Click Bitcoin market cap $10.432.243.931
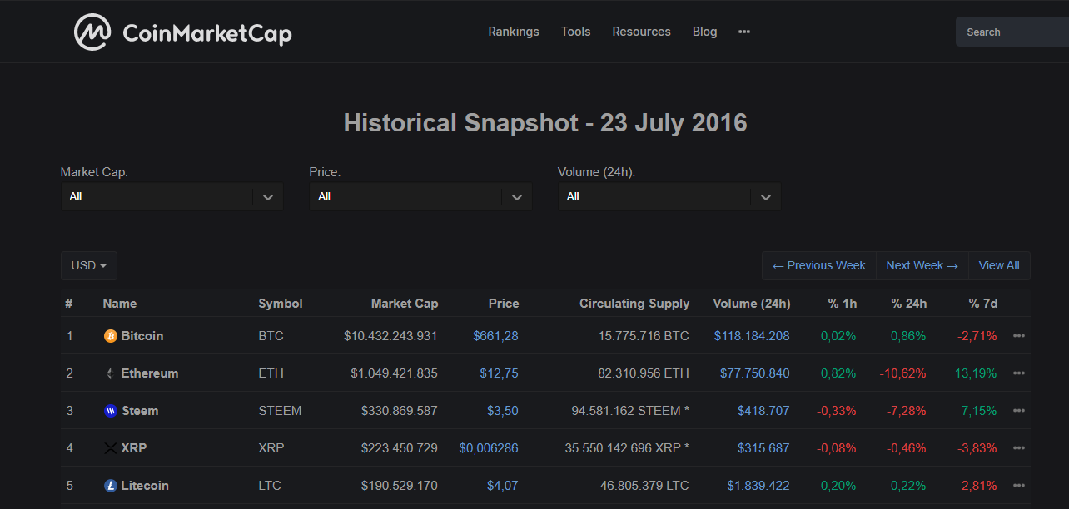The width and height of the screenshot is (1069, 509). click(x=390, y=336)
